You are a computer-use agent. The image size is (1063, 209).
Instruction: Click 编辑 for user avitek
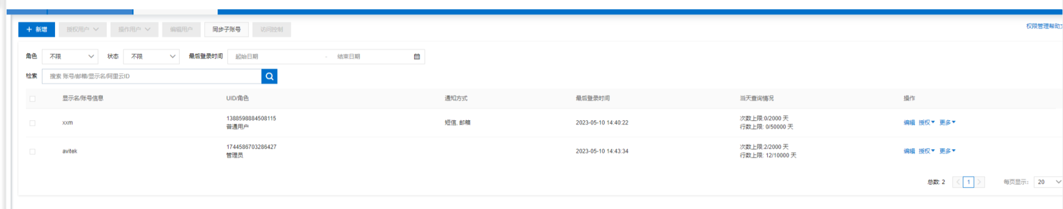pos(909,151)
